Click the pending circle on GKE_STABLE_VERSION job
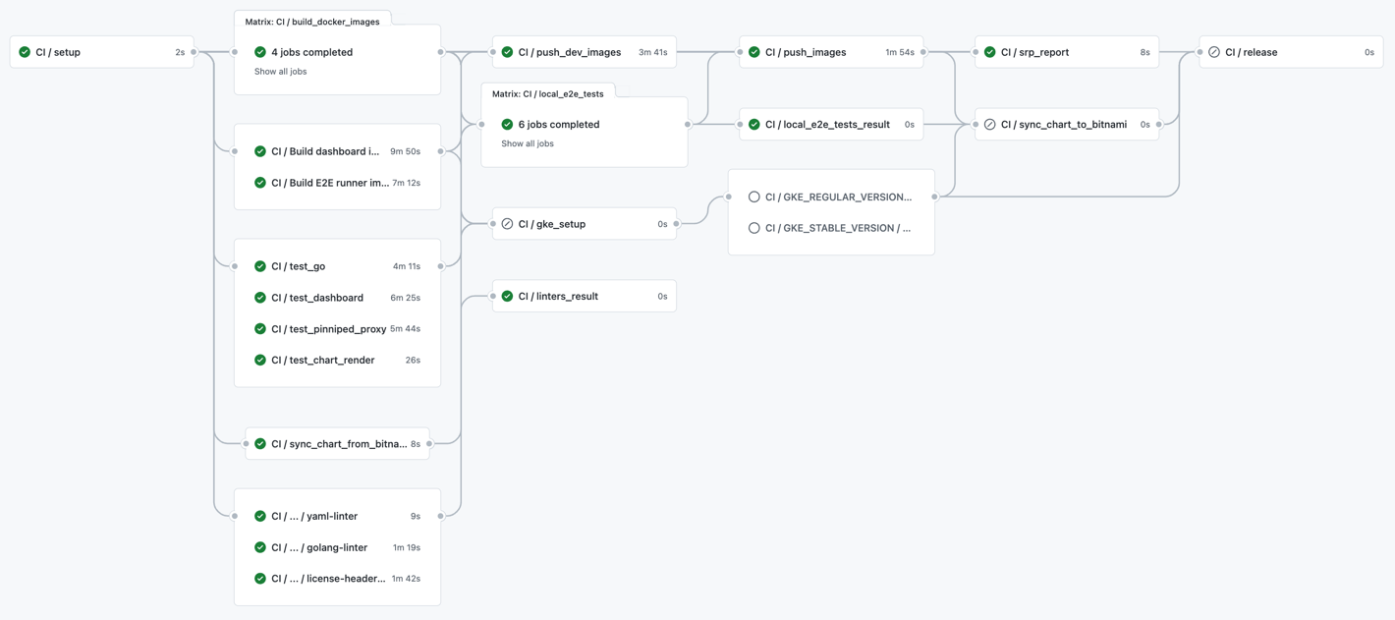1395x620 pixels. coord(753,227)
